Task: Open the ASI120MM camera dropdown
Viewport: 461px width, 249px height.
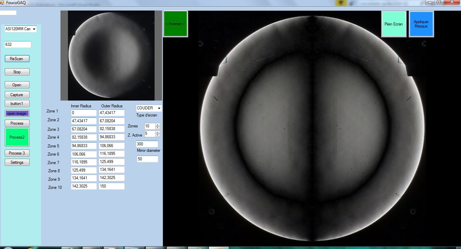Action: click(x=21, y=29)
